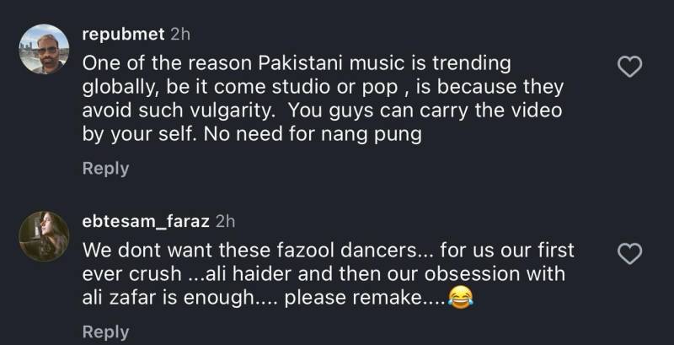Click the 2h timestamp beside ebtesam_faraz
Screen dimensions: 674x345
(225, 222)
